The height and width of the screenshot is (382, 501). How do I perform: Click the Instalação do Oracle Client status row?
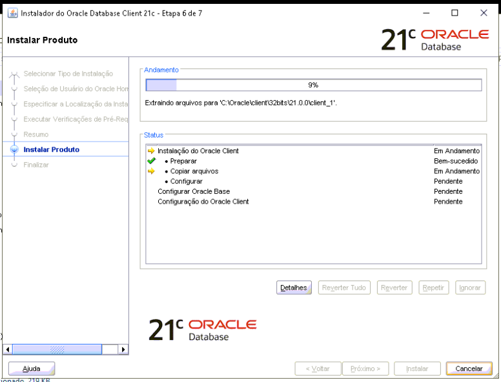pos(313,151)
